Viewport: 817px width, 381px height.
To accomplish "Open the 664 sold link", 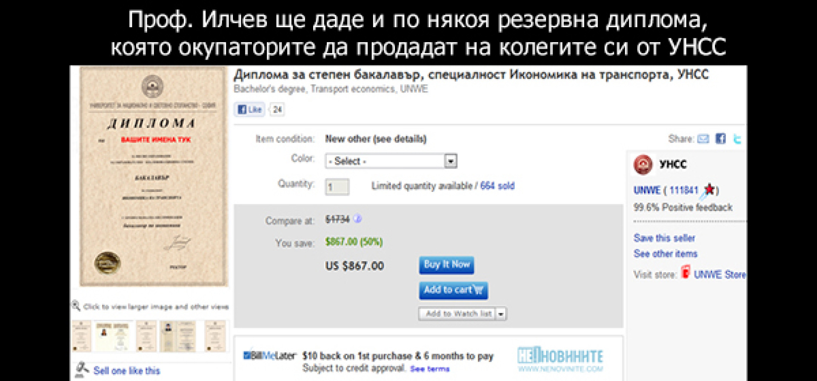I will tap(497, 186).
